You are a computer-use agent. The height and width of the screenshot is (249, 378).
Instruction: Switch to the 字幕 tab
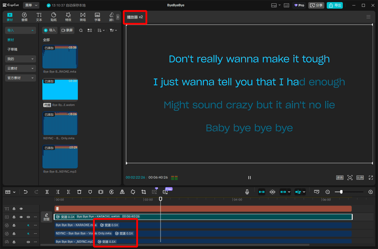pyautogui.click(x=97, y=17)
